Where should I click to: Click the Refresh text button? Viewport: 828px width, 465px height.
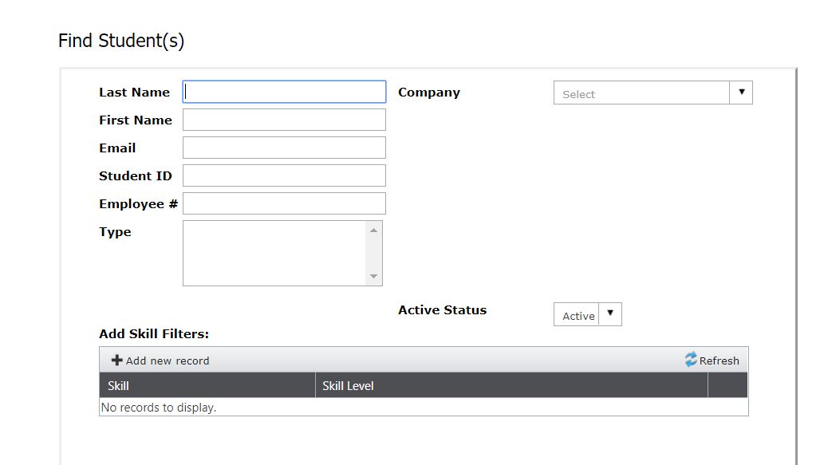(720, 361)
